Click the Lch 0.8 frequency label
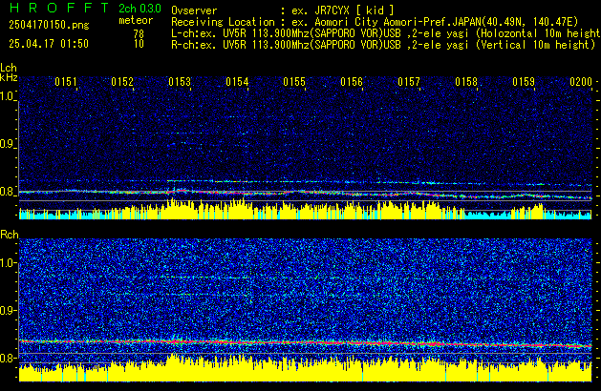This screenshot has height=391, width=601. pos(8,192)
